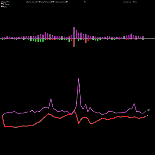Click the tallest magenta volume bar
Image resolution: width=155 pixels, height=155 pixels.
coord(74,33)
